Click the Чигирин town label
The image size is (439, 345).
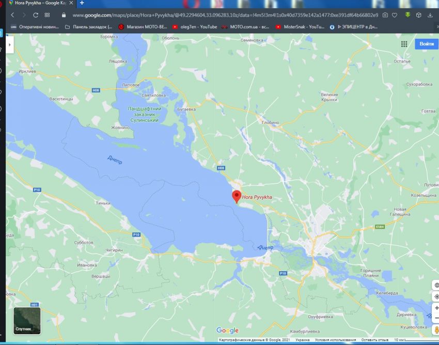click(114, 250)
